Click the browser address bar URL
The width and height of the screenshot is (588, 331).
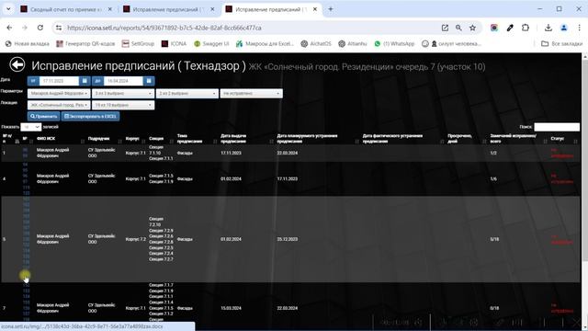[x=164, y=28]
